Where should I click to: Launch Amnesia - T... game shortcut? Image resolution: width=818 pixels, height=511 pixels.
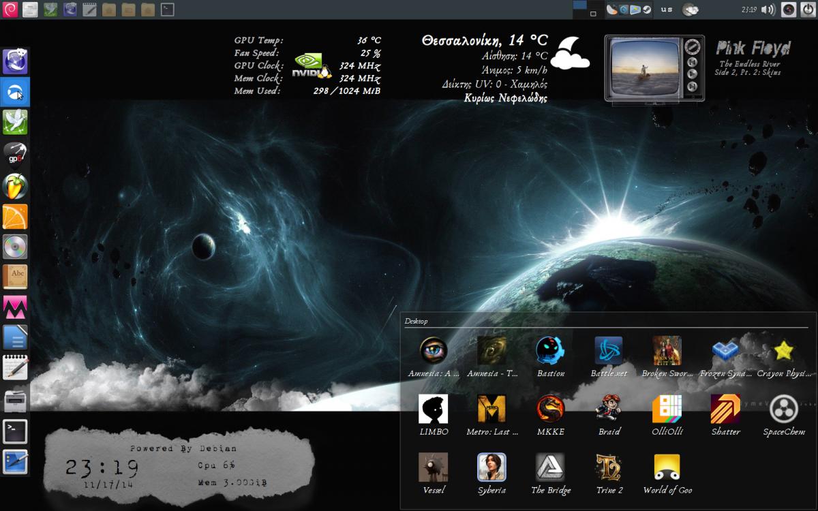[492, 357]
